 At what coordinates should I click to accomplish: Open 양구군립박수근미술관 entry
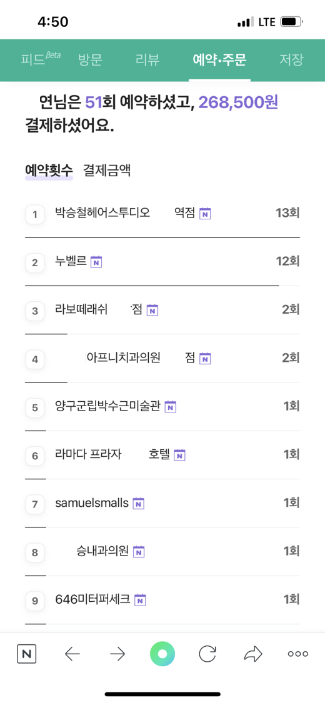(x=162, y=407)
